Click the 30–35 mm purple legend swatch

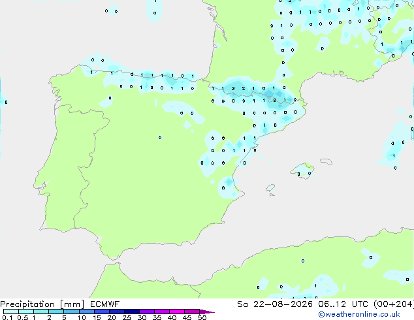point(147,312)
